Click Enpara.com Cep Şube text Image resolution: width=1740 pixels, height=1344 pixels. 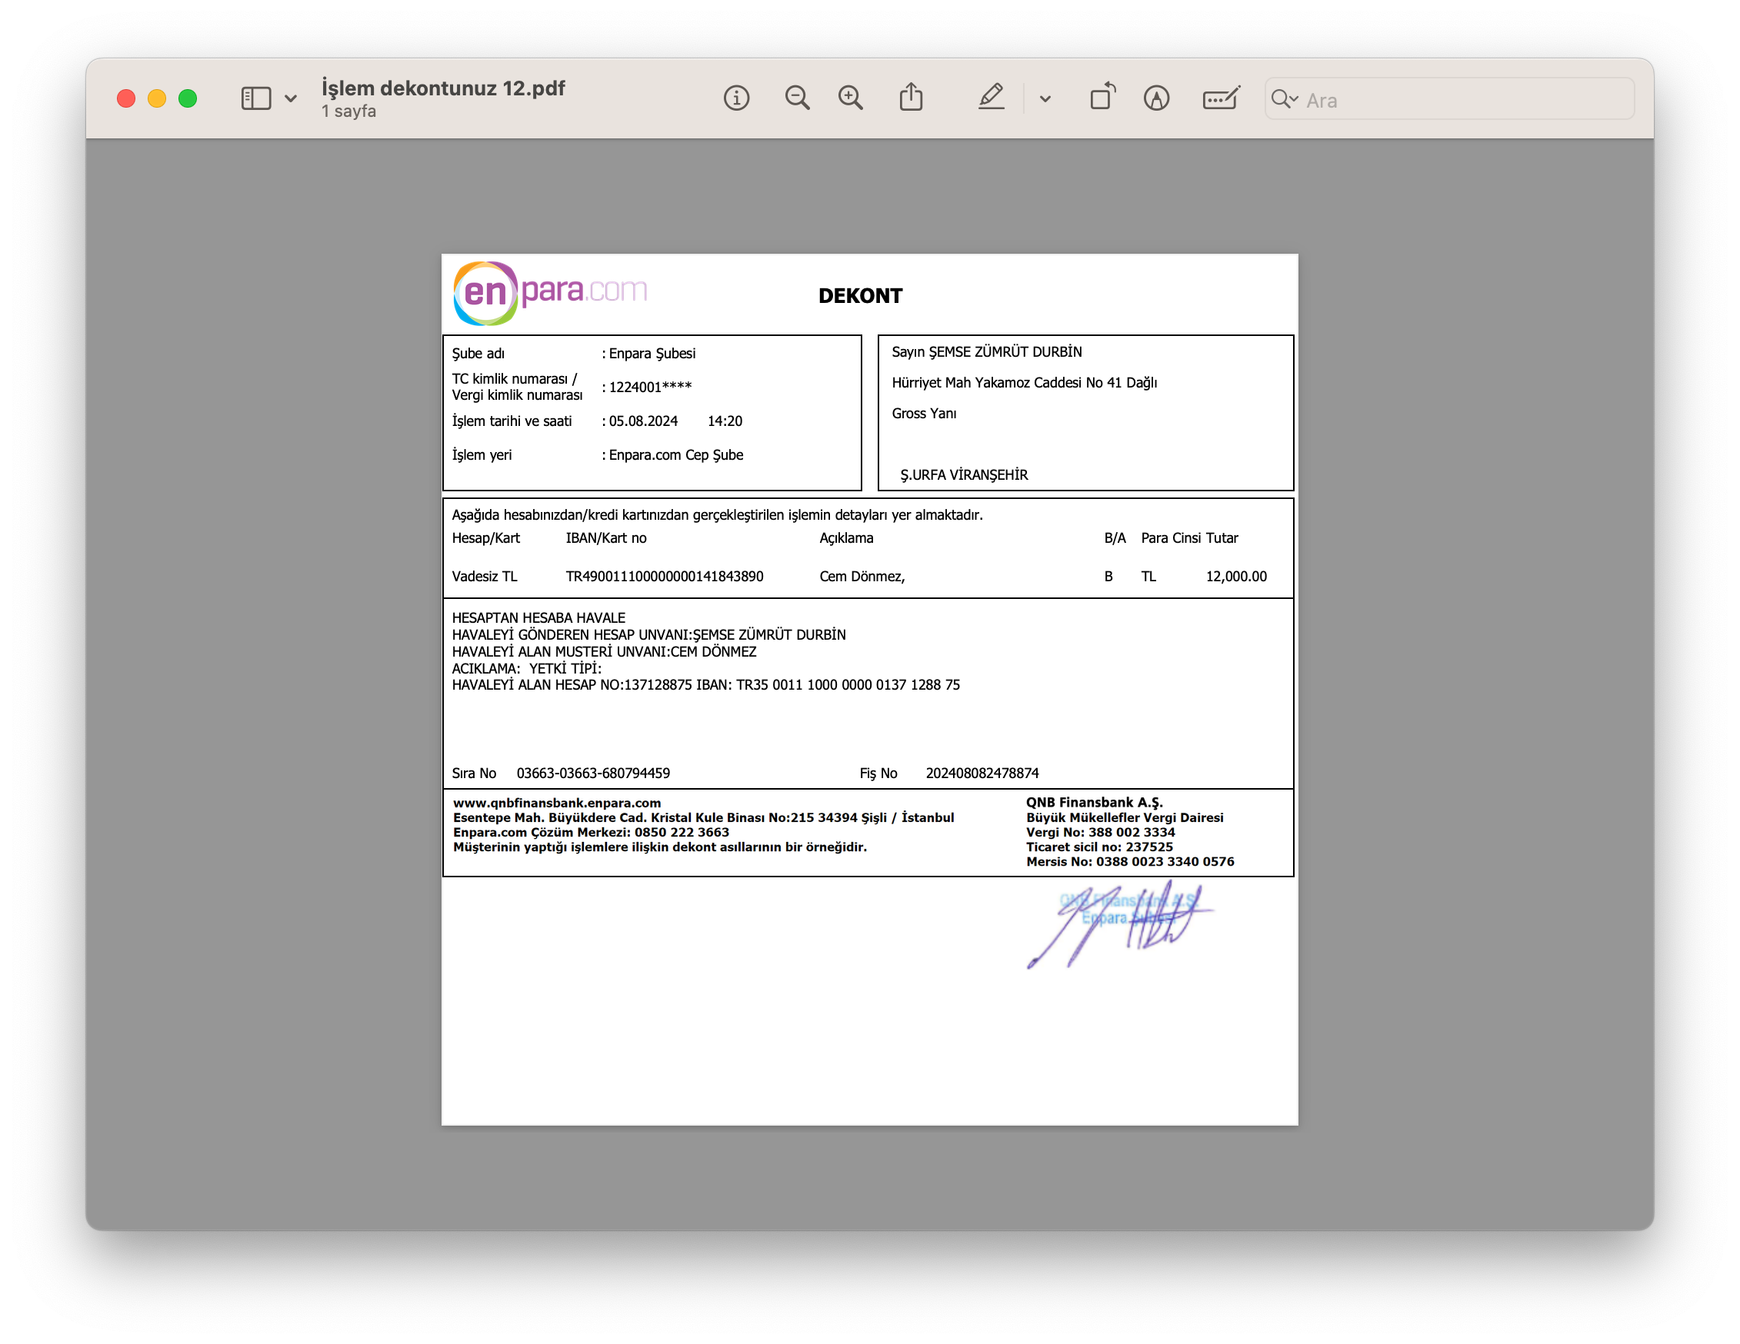[675, 454]
